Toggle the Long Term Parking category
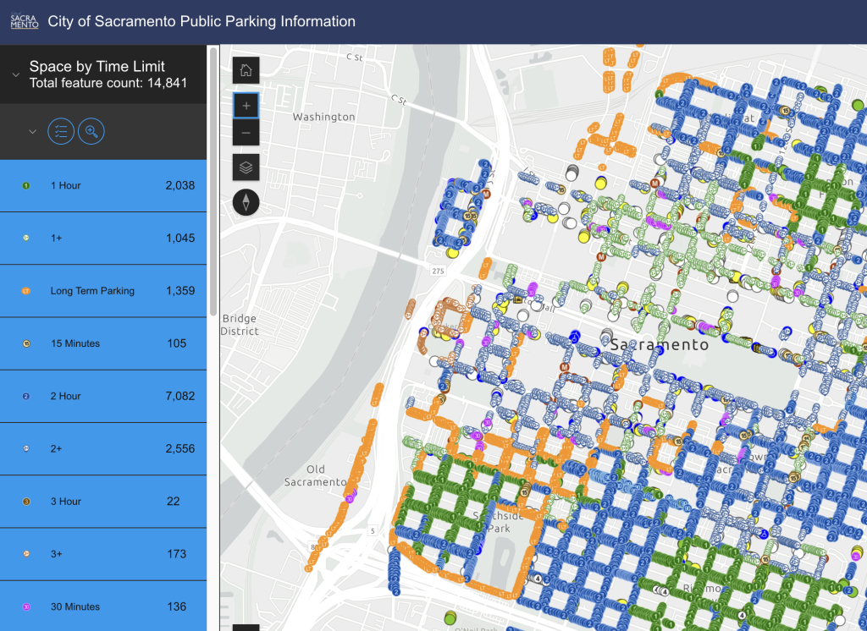Viewport: 867px width, 631px height. [103, 291]
